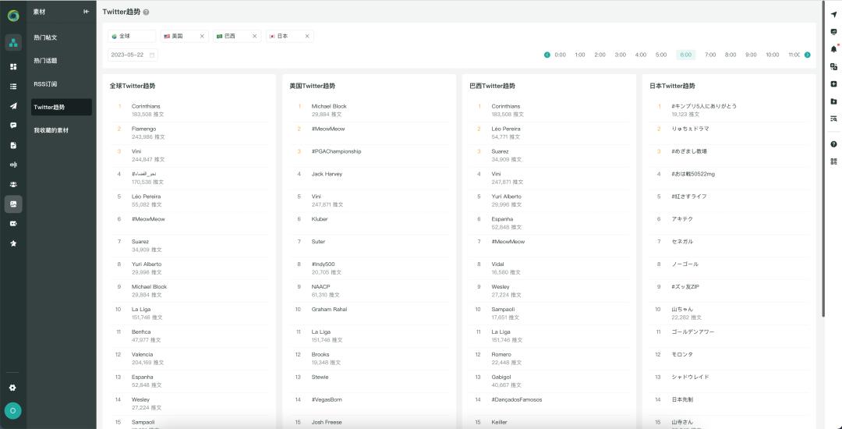
Task: Open the paper-plane publish icon in left rail
Action: (x=13, y=106)
